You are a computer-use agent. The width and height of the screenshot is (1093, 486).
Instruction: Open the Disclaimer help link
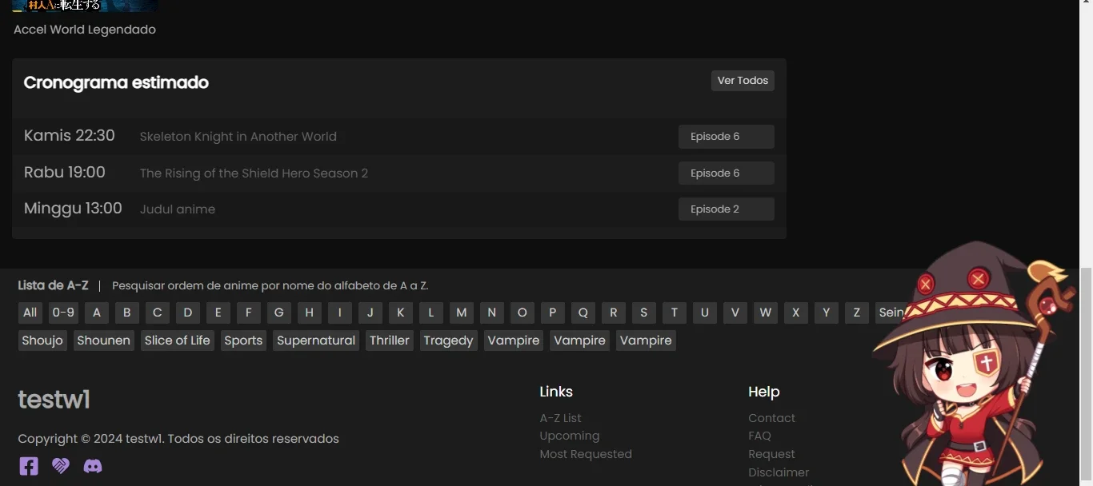(779, 472)
